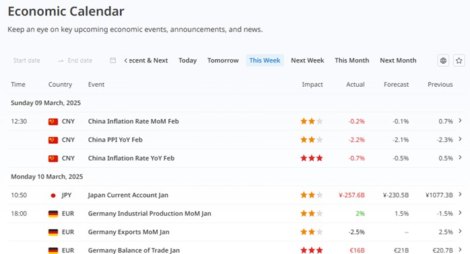This screenshot has width=470, height=254.
Task: Click actual value ¥-257.6B
Action: (351, 196)
